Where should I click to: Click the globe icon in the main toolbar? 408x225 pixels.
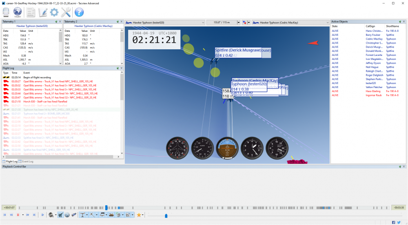(18, 12)
